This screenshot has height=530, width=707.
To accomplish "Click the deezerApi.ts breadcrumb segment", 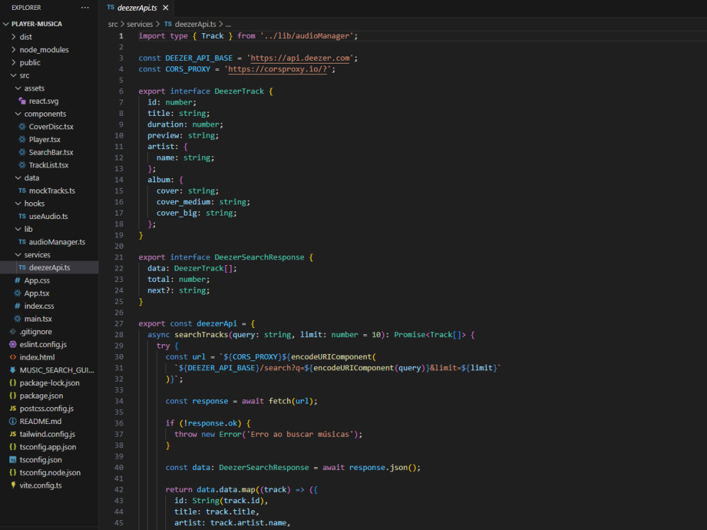I will [x=190, y=24].
